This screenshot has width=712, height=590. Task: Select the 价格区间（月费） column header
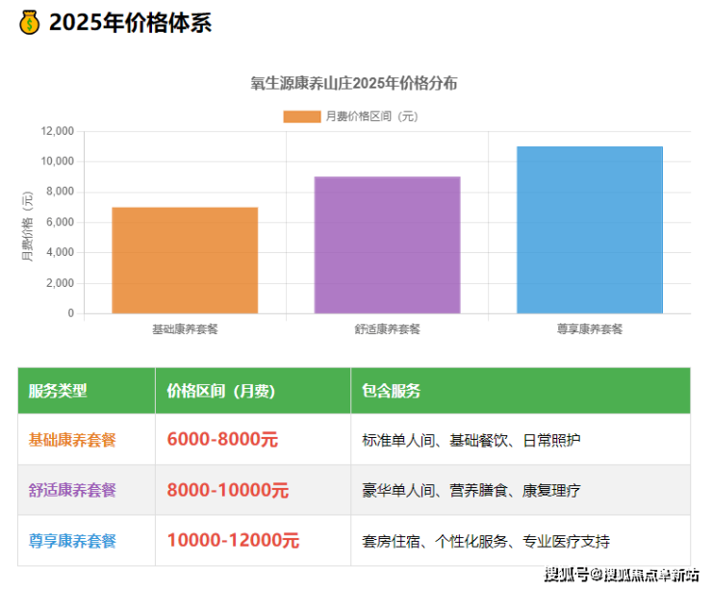coord(221,391)
